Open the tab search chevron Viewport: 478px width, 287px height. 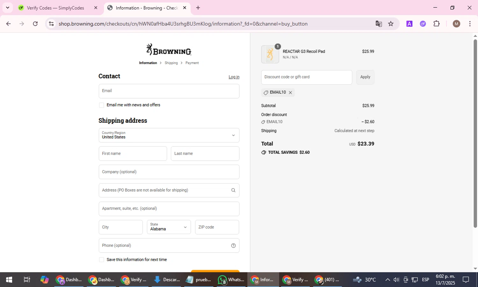7,8
